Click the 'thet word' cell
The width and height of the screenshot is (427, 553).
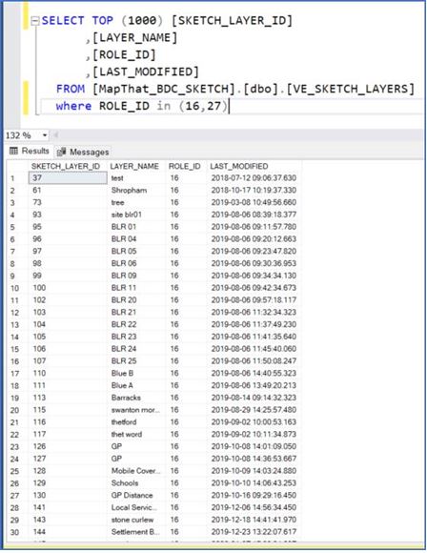tap(136, 435)
